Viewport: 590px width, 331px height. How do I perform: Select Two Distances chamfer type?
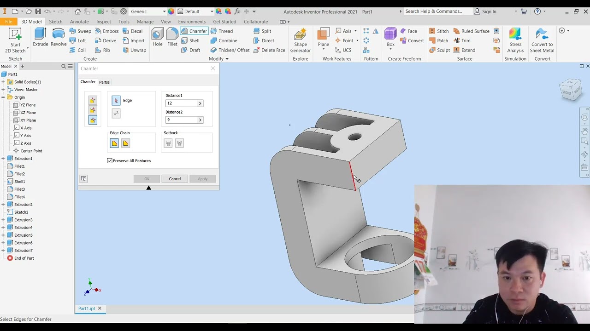93,120
